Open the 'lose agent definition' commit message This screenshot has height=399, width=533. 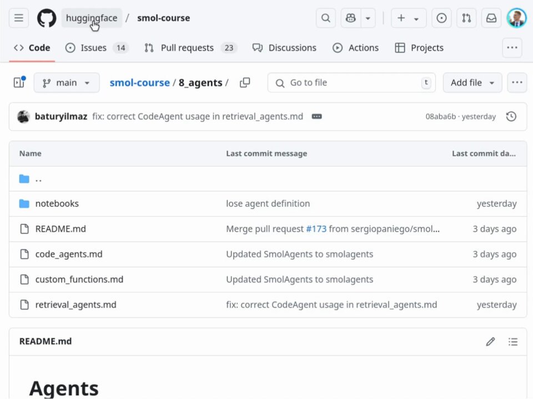click(x=268, y=203)
